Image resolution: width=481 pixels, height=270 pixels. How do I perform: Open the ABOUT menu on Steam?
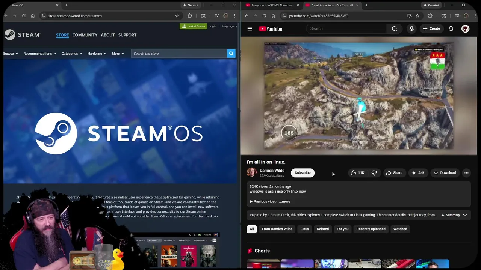coord(108,35)
